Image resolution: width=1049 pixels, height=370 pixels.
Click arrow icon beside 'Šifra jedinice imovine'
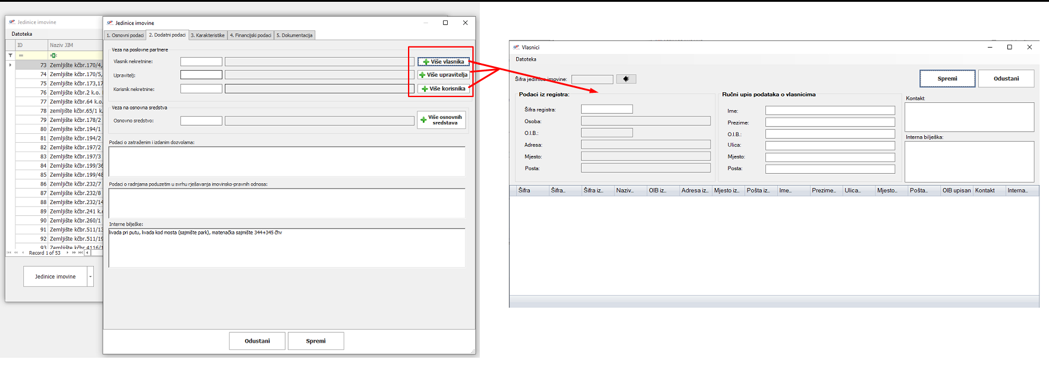coord(626,79)
